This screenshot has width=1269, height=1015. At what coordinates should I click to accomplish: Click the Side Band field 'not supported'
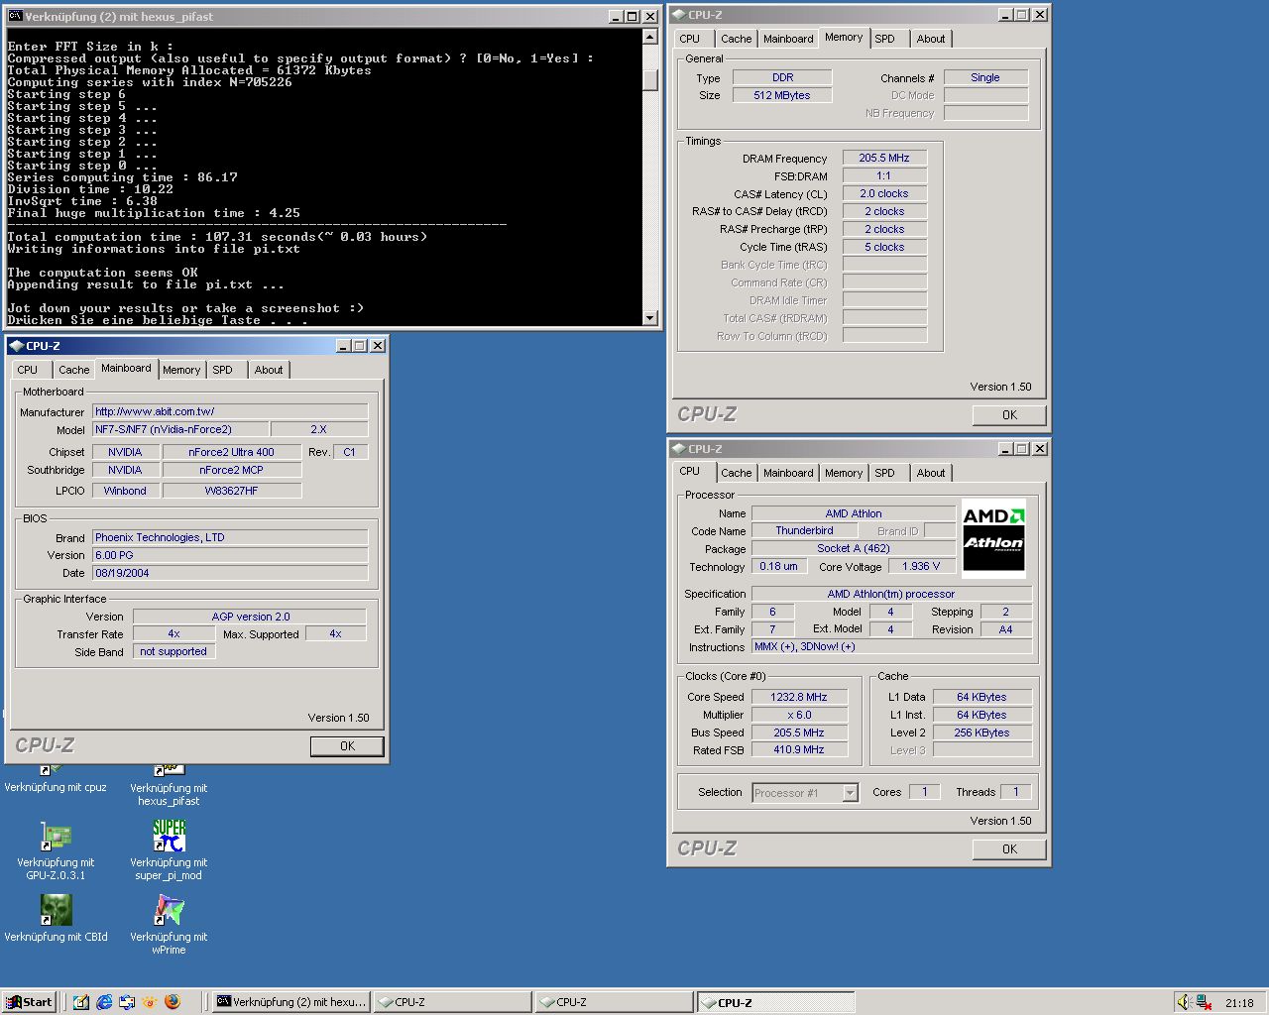(173, 651)
